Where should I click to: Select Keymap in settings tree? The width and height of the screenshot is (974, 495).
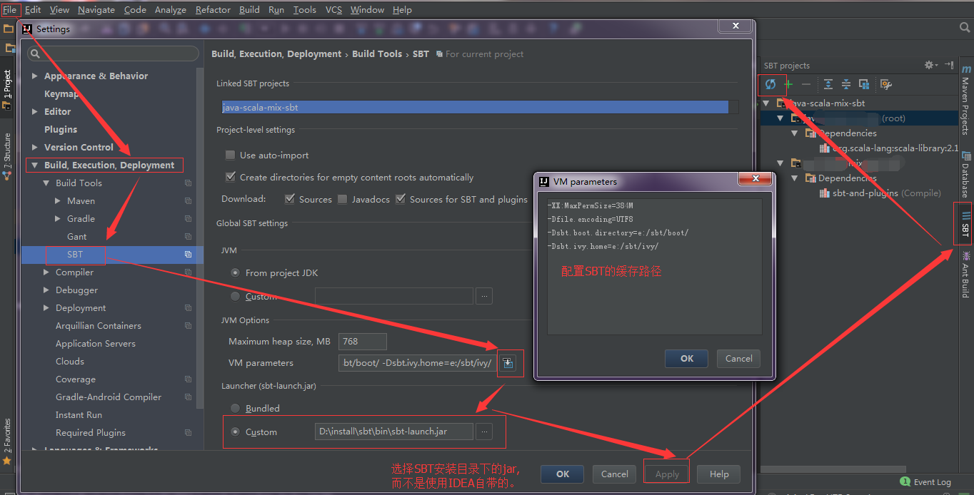pyautogui.click(x=61, y=94)
